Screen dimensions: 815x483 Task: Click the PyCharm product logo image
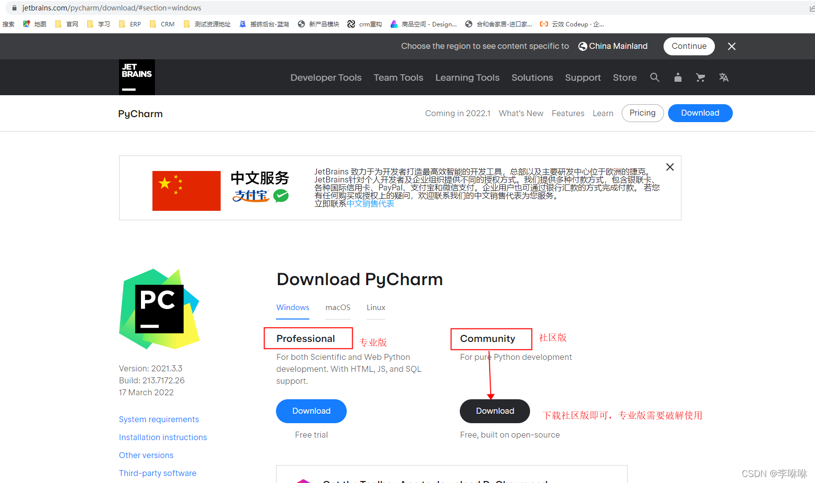159,309
